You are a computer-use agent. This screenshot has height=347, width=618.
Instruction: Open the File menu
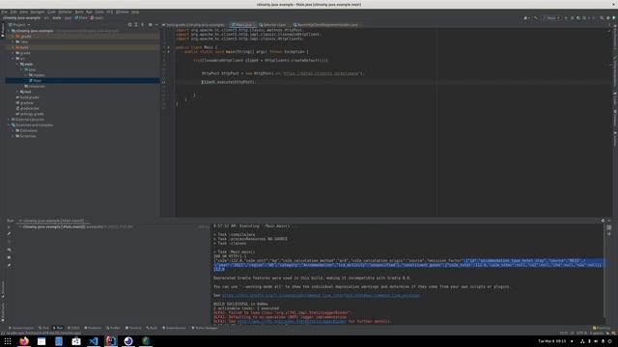[4, 12]
